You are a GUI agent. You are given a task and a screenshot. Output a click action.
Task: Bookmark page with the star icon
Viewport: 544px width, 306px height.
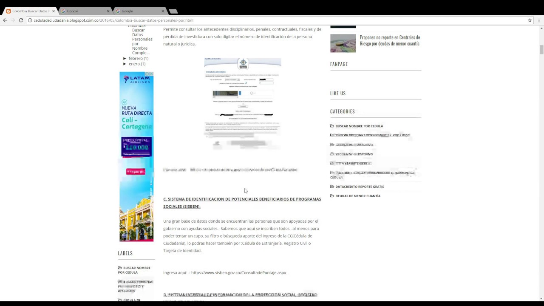click(x=530, y=20)
